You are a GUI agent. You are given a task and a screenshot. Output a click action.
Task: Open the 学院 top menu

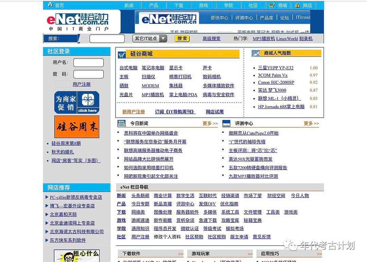pyautogui.click(x=228, y=5)
